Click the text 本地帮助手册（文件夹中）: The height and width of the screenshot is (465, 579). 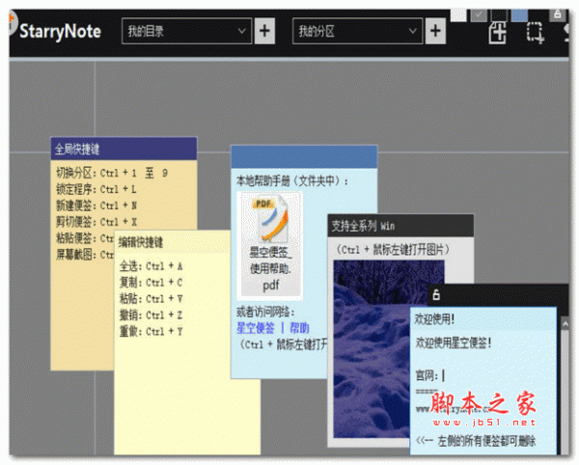coord(291,180)
